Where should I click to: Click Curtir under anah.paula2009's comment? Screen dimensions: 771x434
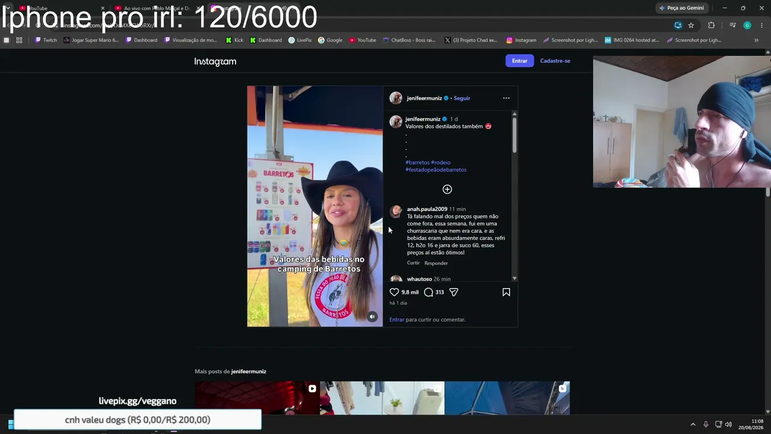[413, 263]
